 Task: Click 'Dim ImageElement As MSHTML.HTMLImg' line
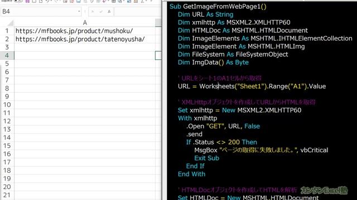(x=242, y=47)
